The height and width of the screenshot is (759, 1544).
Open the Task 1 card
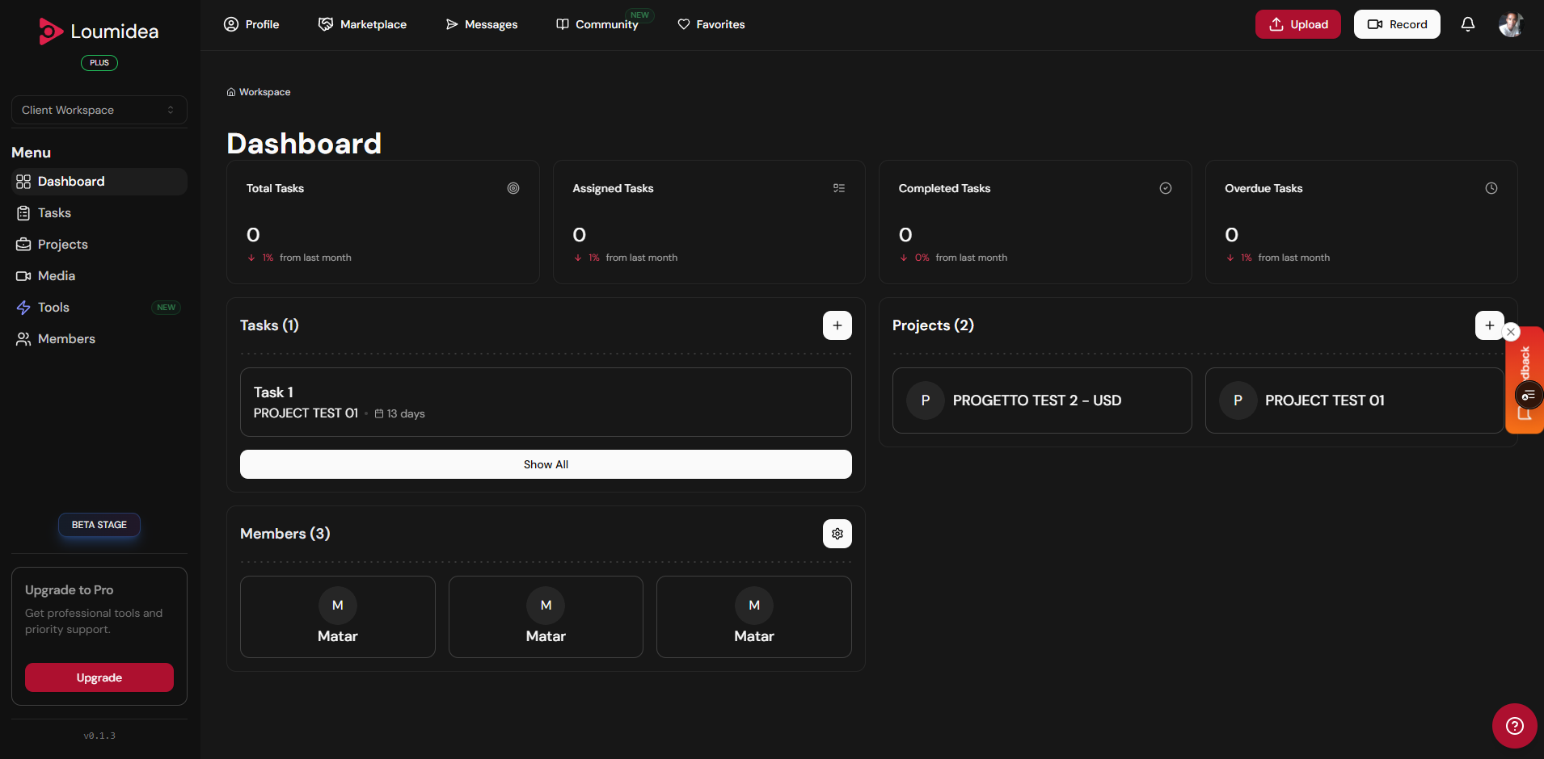tap(546, 402)
